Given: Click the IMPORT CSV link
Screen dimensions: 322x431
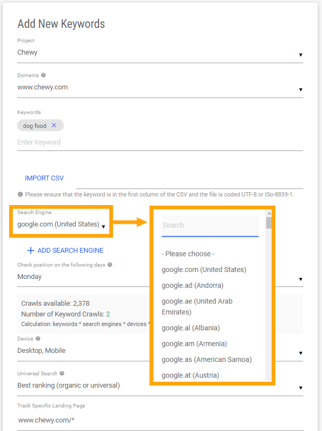Looking at the screenshot, I should pyautogui.click(x=44, y=178).
